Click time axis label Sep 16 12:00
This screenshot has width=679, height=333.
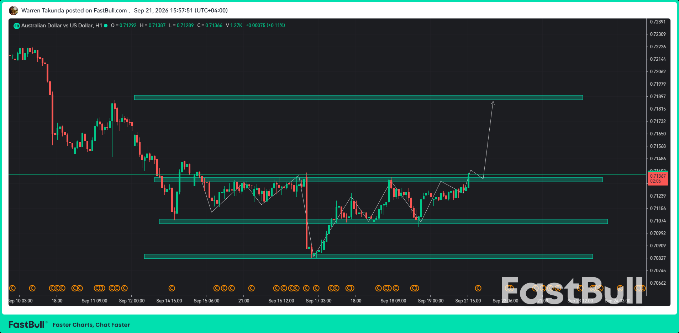pos(281,301)
